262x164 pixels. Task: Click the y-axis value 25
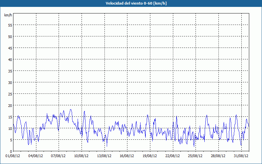click(10, 94)
